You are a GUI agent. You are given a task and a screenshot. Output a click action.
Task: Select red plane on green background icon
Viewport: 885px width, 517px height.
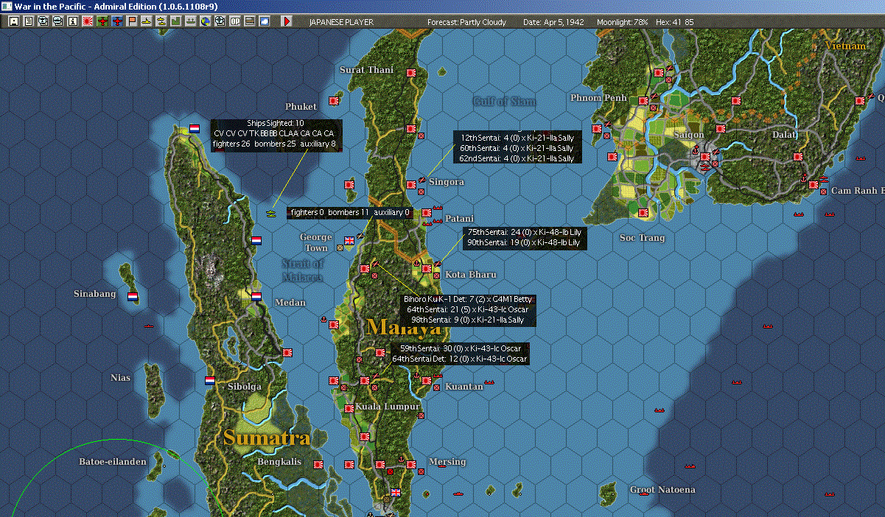[102, 21]
